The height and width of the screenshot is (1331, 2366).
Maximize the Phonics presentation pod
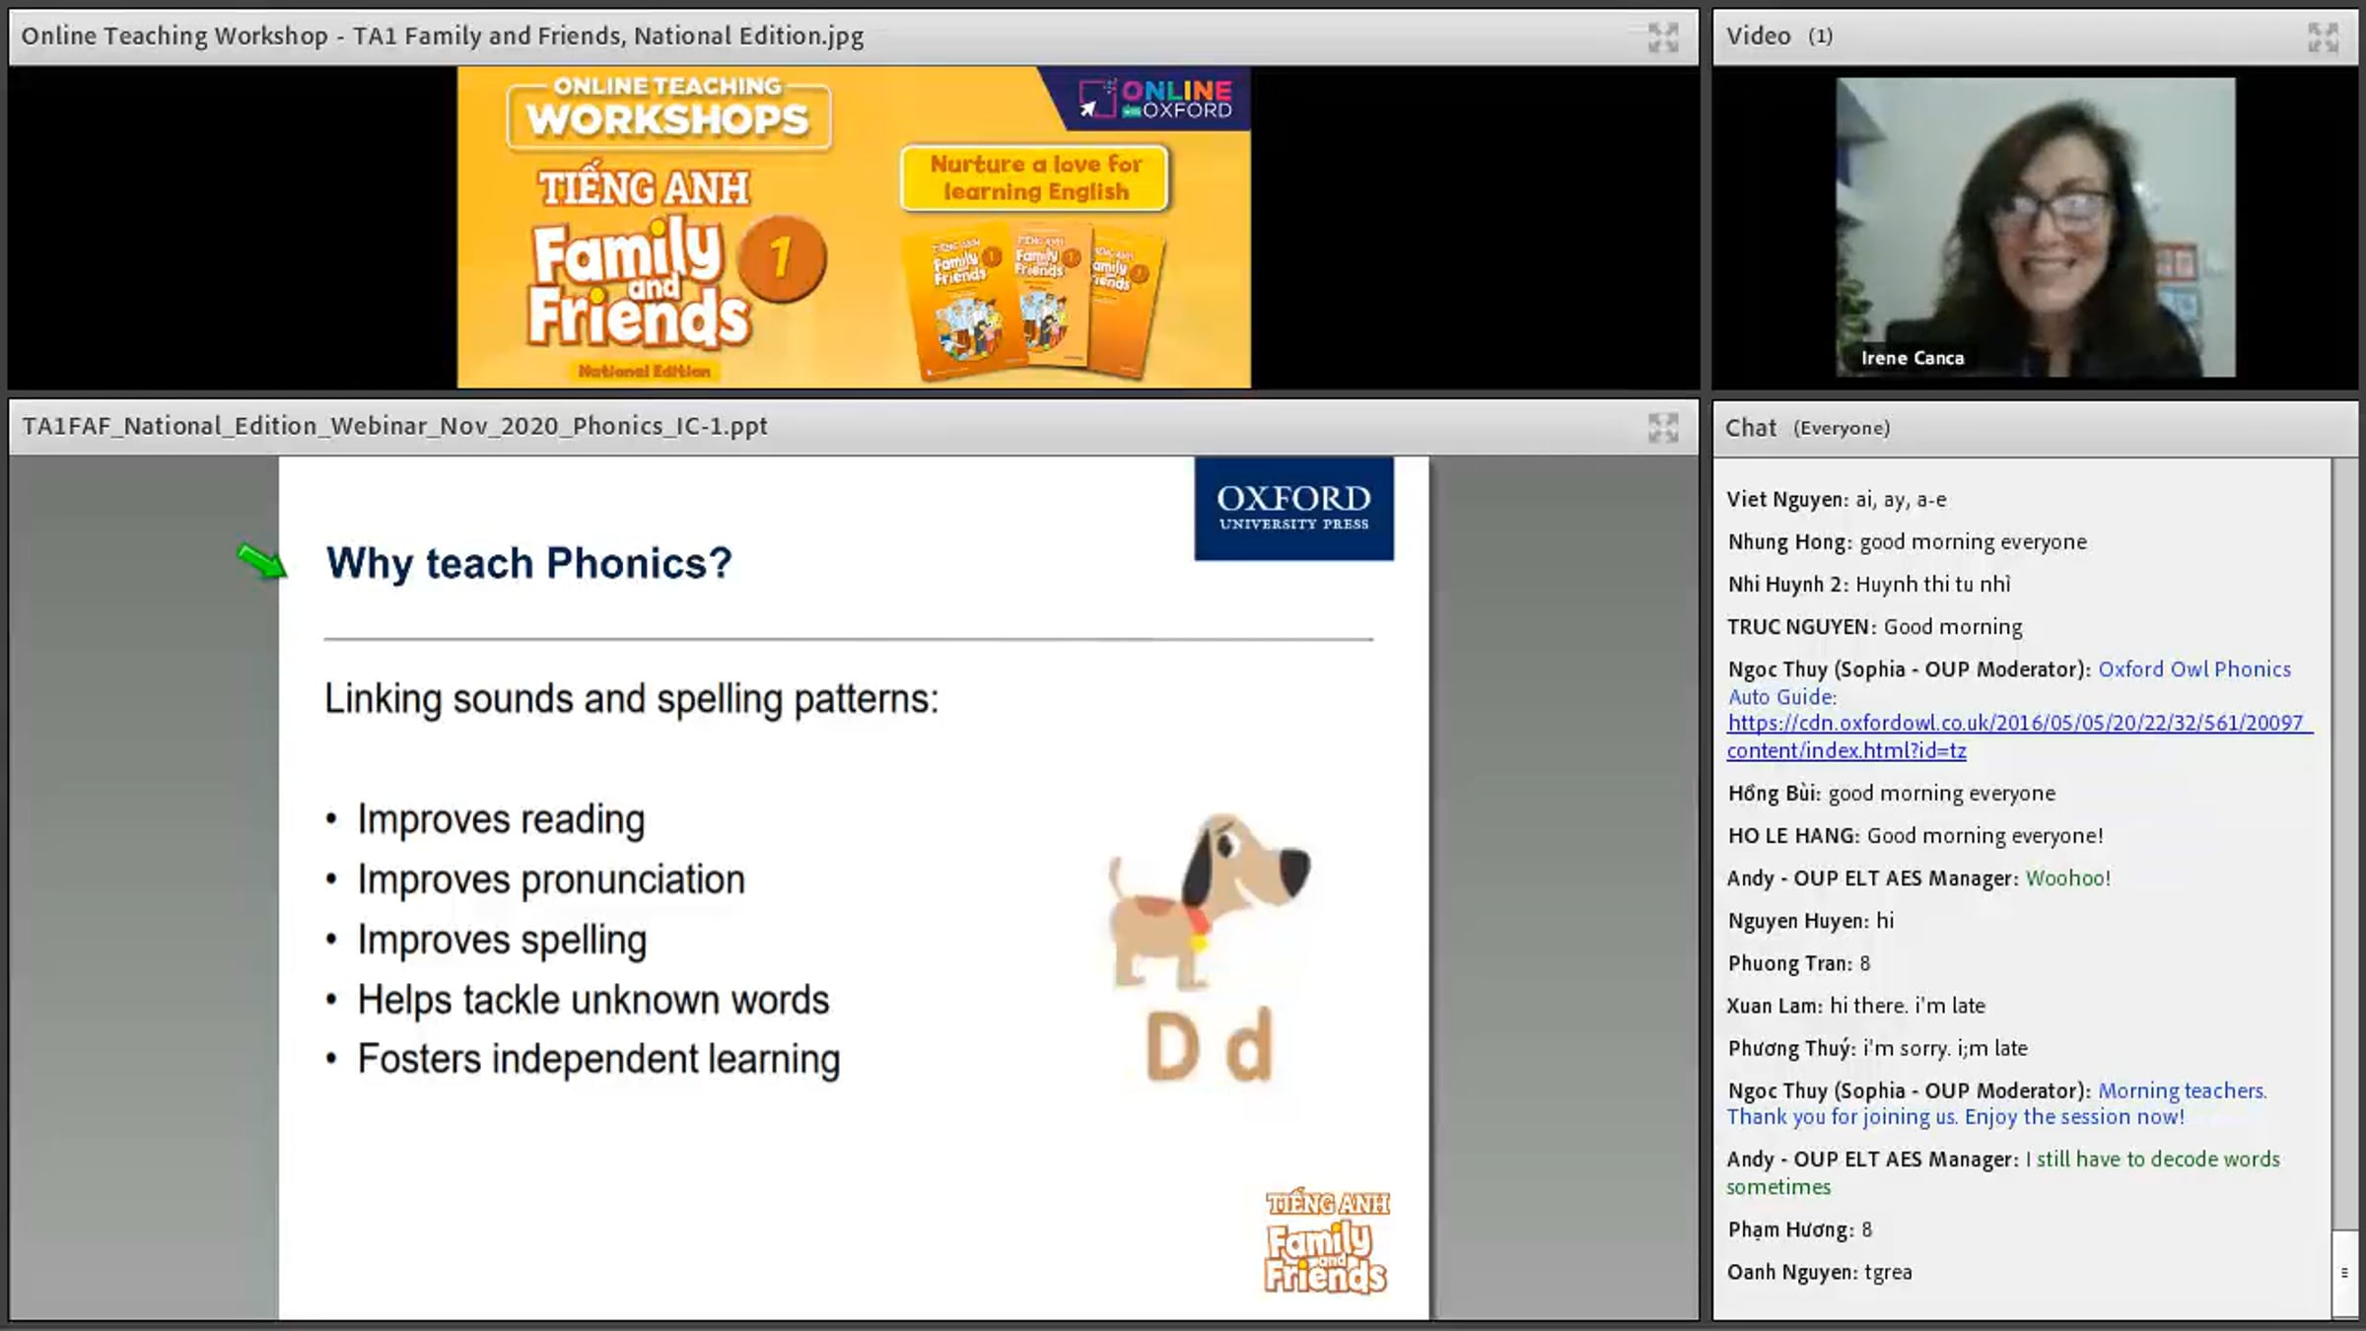[1663, 428]
